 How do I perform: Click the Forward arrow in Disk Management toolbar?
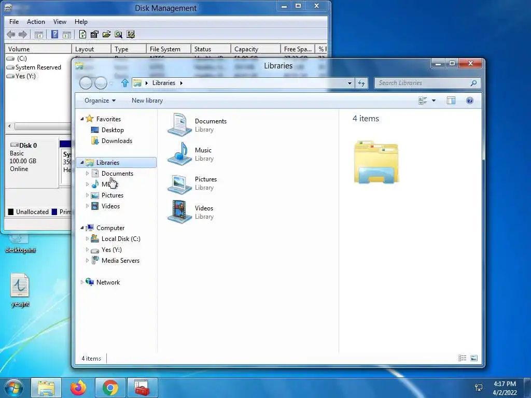pyautogui.click(x=23, y=34)
